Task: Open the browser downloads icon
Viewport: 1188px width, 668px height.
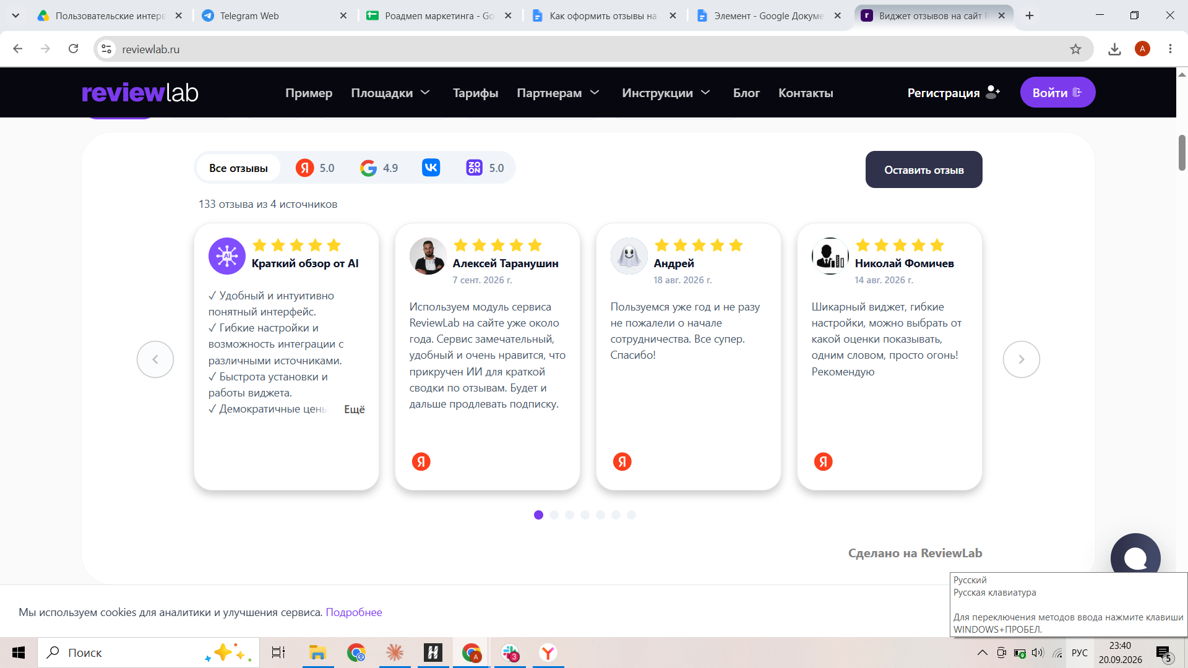Action: pyautogui.click(x=1114, y=49)
